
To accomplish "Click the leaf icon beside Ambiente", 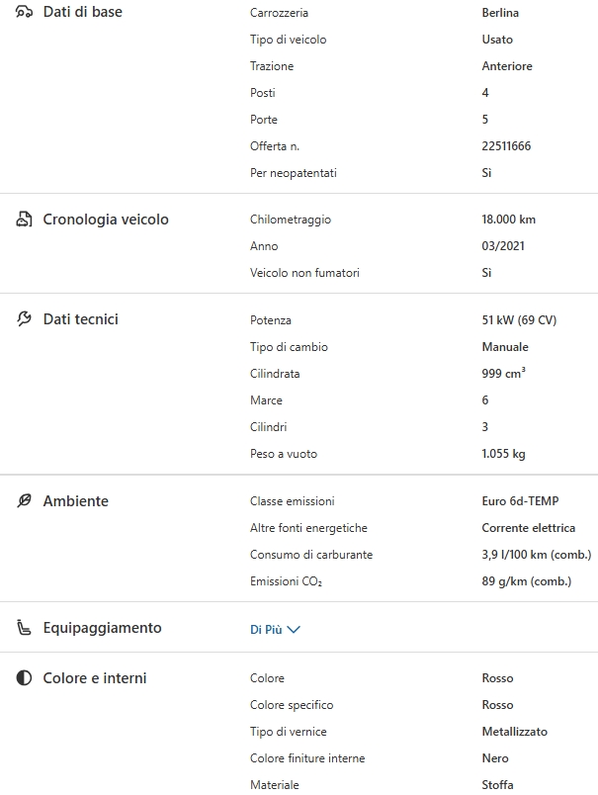I will pos(25,501).
